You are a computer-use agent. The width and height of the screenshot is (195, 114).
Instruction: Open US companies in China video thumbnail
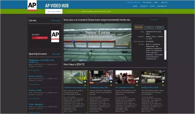point(127,77)
